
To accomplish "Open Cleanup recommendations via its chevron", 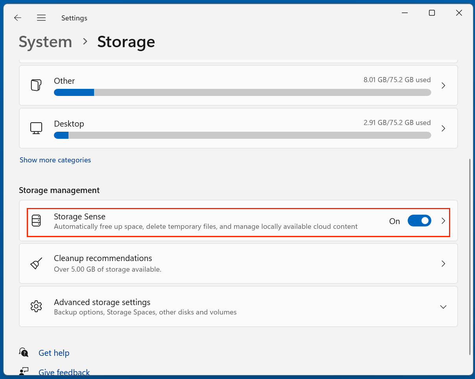I will click(443, 263).
